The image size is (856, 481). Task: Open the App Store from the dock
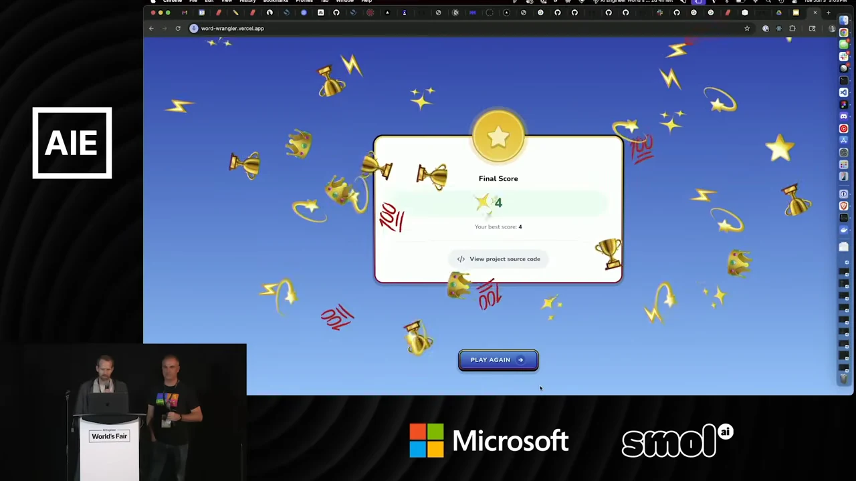pos(844,140)
